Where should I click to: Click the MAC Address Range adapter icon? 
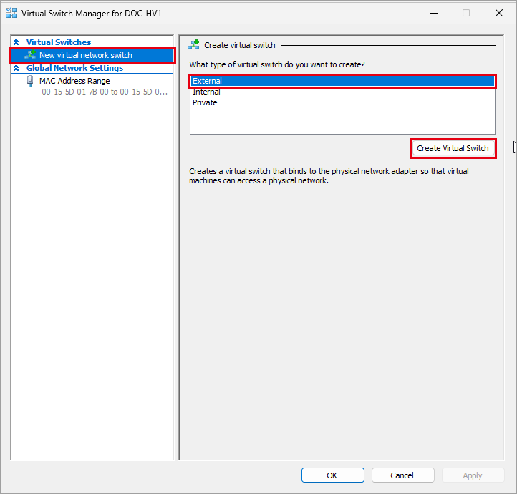coord(30,81)
